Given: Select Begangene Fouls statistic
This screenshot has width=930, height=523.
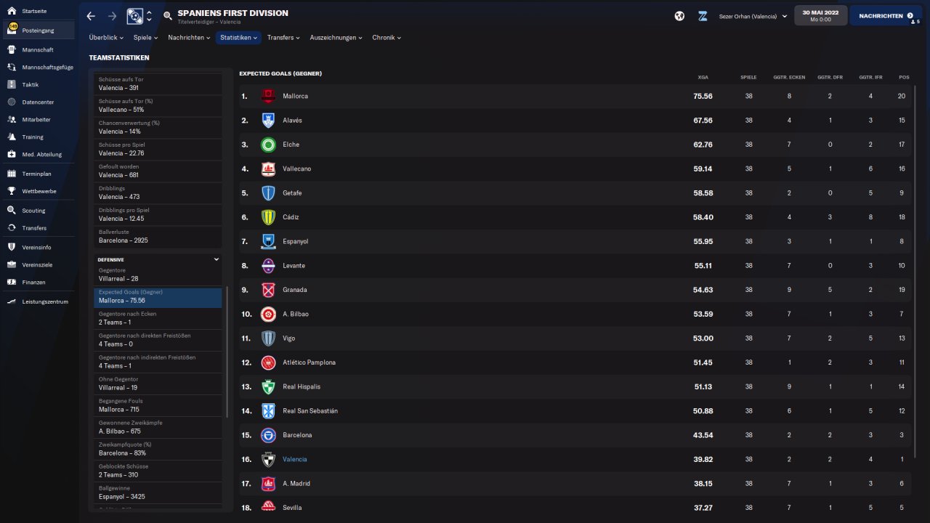Looking at the screenshot, I should (x=158, y=405).
